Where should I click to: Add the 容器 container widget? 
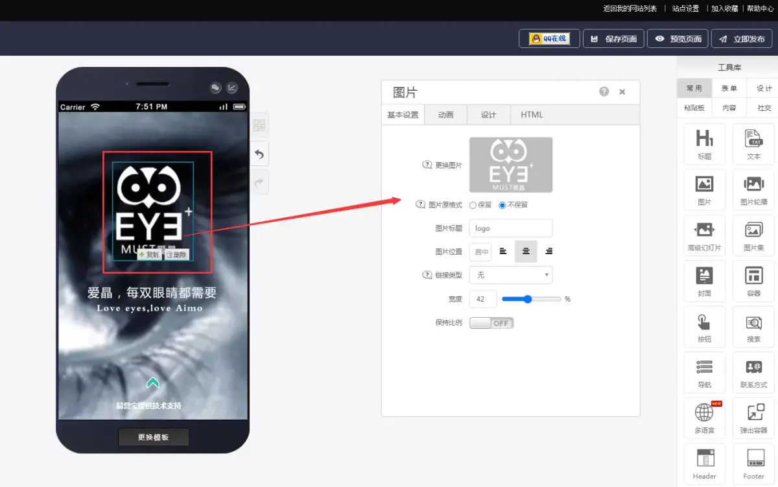pyautogui.click(x=753, y=281)
